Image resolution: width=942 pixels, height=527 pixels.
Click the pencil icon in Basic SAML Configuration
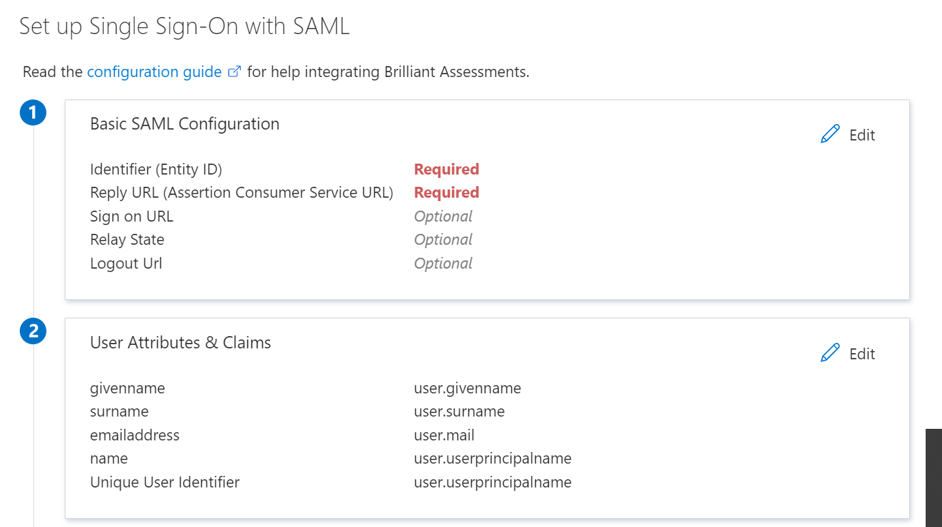click(830, 134)
